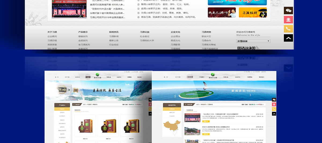Click footer link 君品文化

tap(175, 41)
